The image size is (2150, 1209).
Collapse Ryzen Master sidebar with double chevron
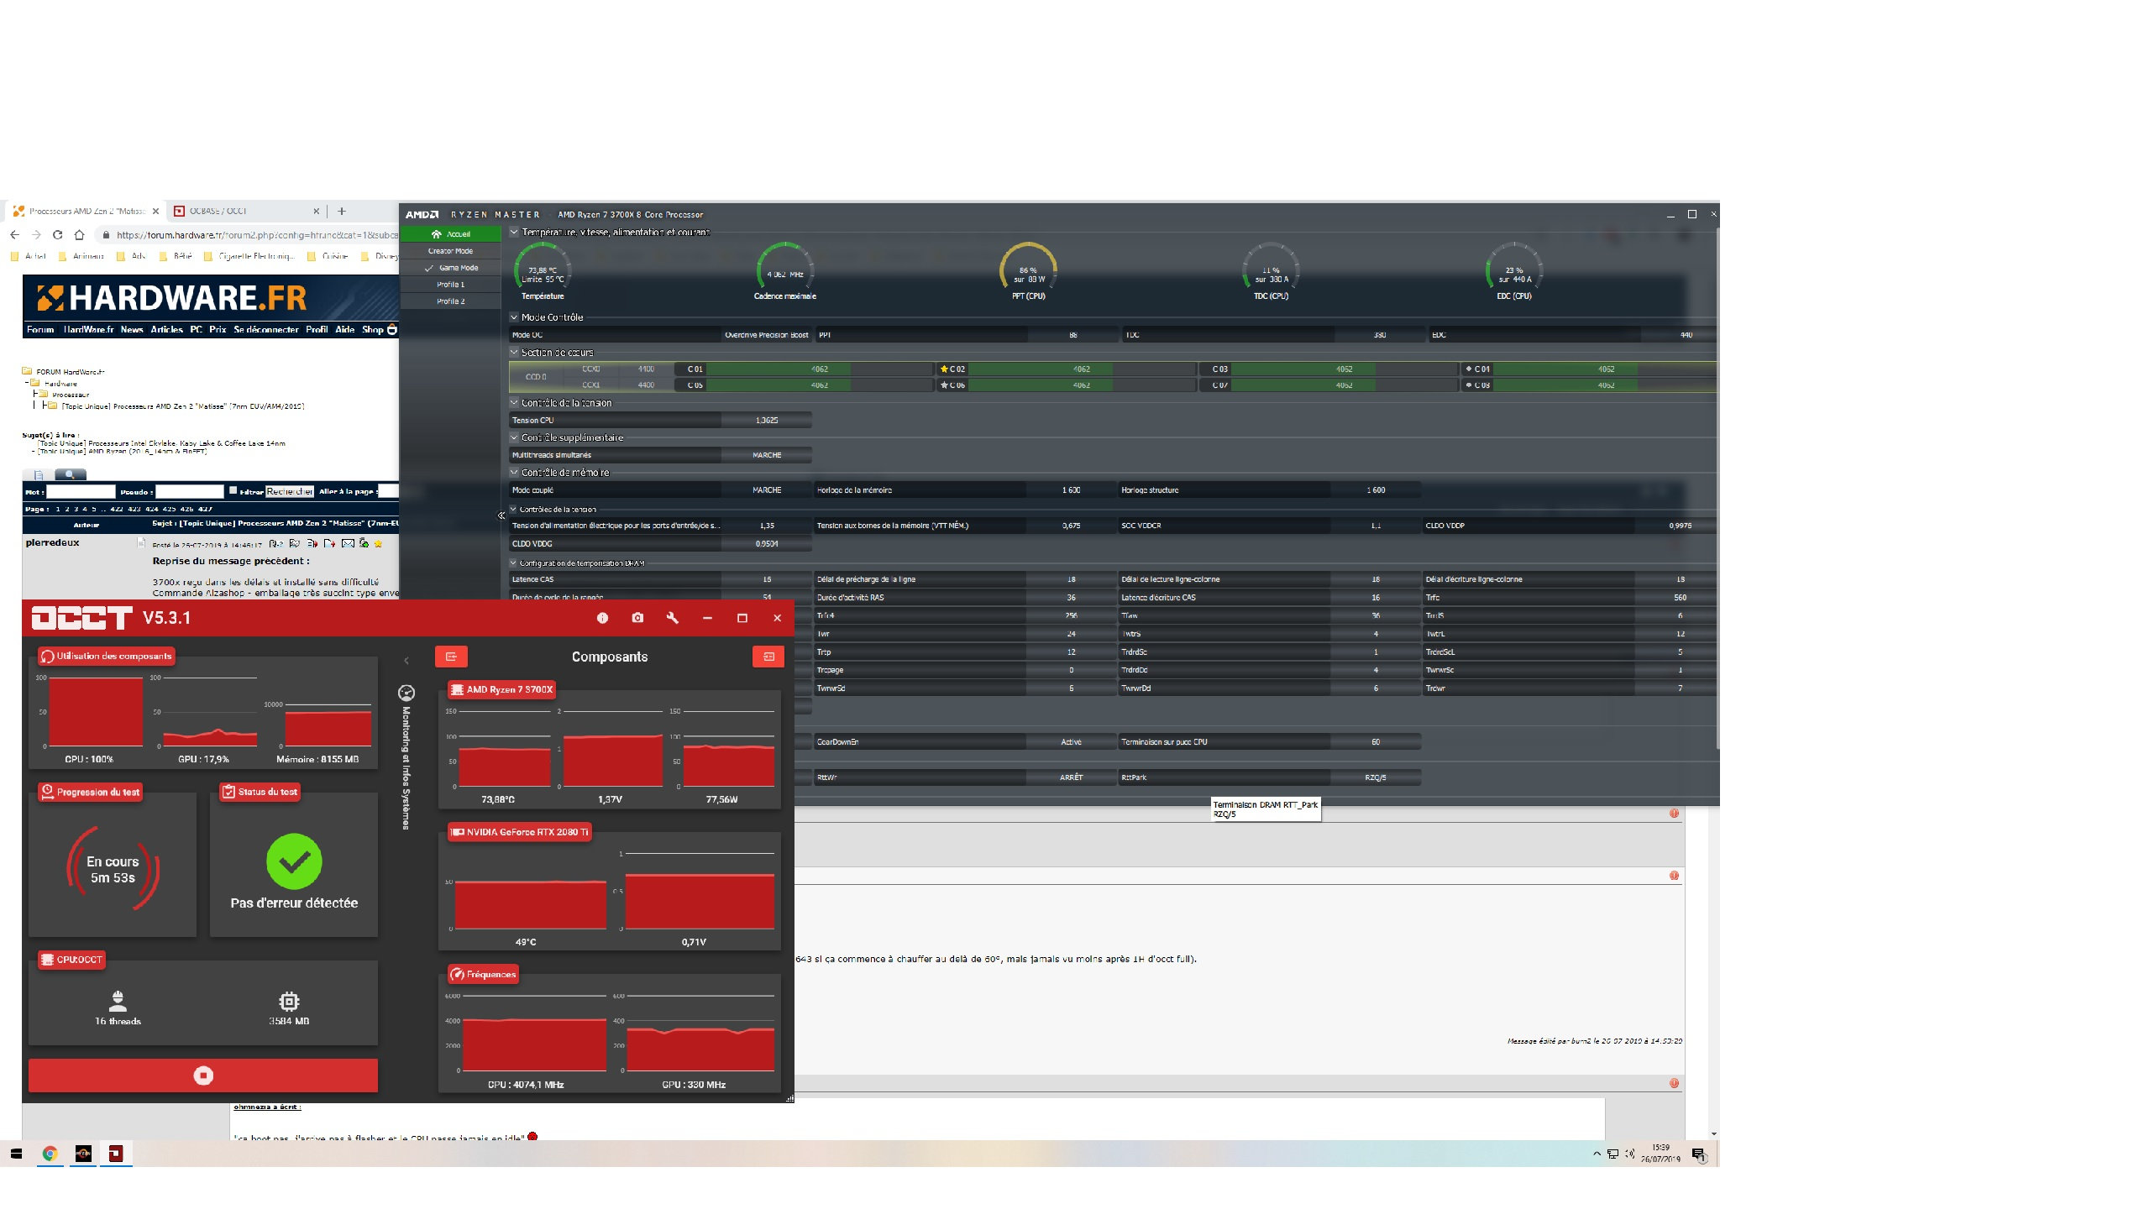click(x=501, y=516)
